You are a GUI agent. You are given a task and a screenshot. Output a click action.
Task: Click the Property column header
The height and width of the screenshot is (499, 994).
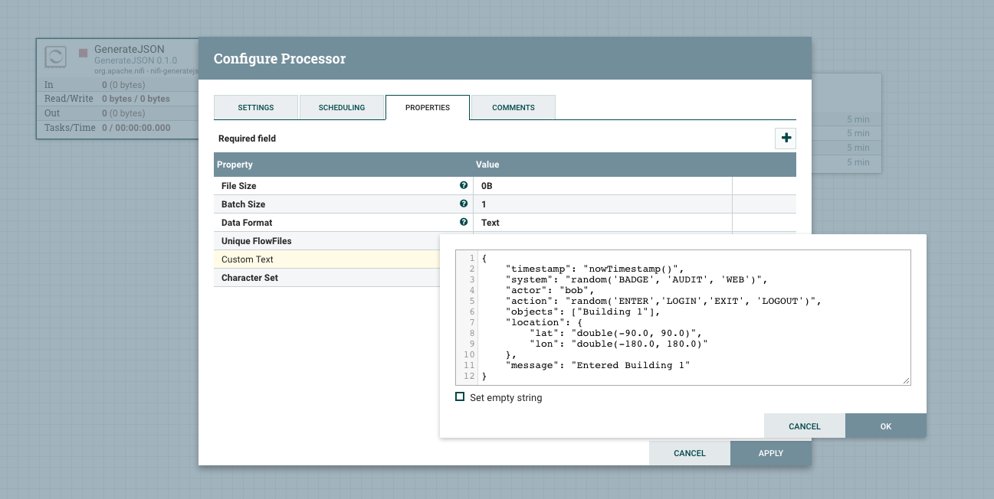tap(235, 165)
